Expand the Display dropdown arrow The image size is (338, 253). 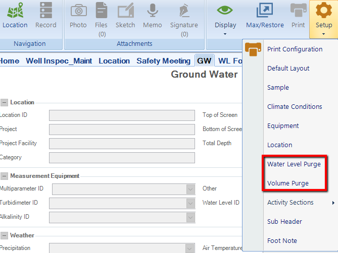pos(225,34)
